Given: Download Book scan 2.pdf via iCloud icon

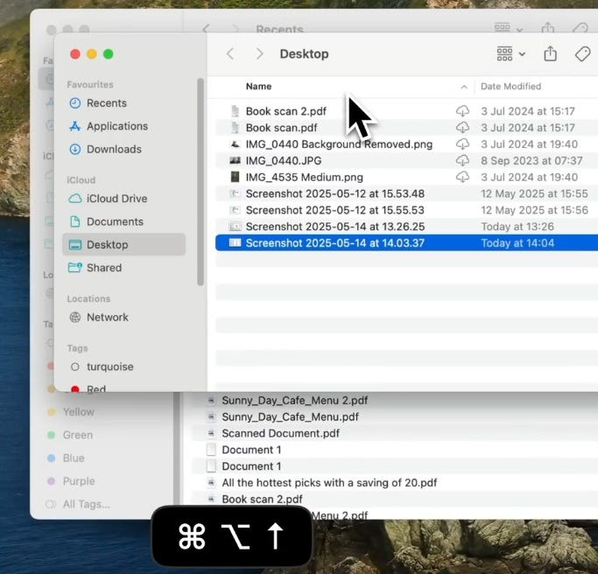Looking at the screenshot, I should pyautogui.click(x=462, y=111).
